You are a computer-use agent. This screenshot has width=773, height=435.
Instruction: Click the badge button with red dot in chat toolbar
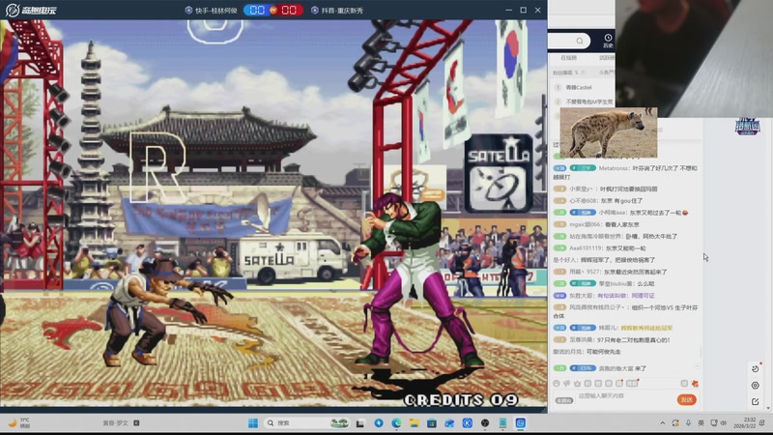tap(632, 383)
